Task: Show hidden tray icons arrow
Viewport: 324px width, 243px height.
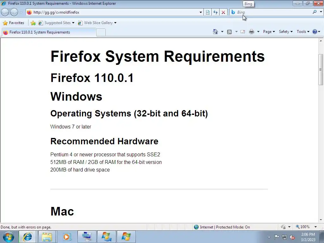Action: [x=269, y=237]
